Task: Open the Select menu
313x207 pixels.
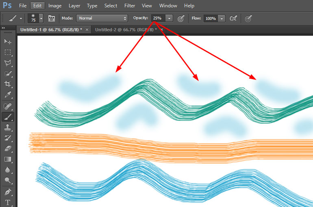Action: 111,6
